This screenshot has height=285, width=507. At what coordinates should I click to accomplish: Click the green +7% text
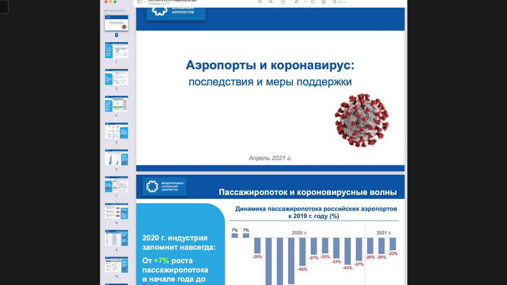(162, 261)
